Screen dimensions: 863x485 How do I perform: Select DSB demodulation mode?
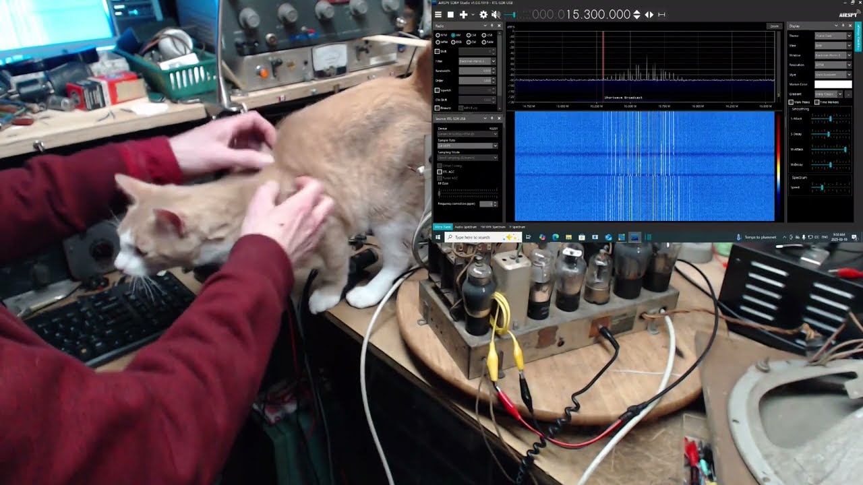click(456, 42)
